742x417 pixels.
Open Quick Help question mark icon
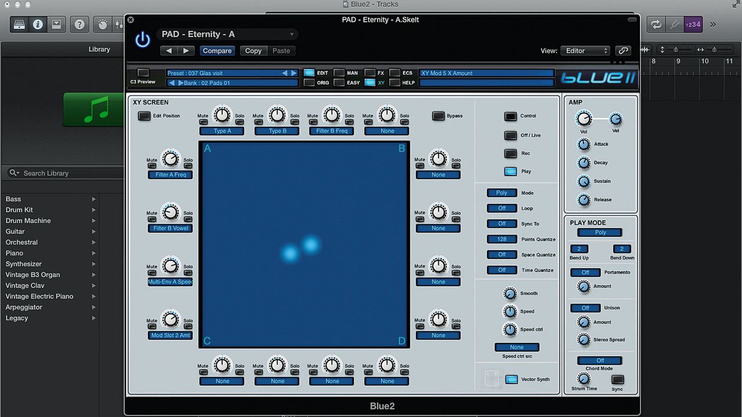[x=79, y=24]
